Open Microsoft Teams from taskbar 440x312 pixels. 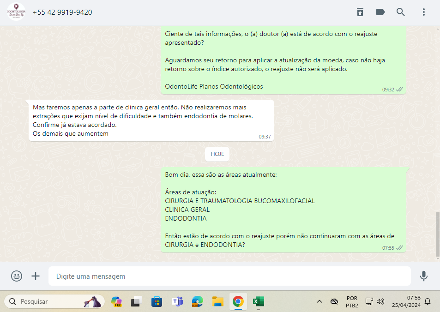(x=177, y=302)
